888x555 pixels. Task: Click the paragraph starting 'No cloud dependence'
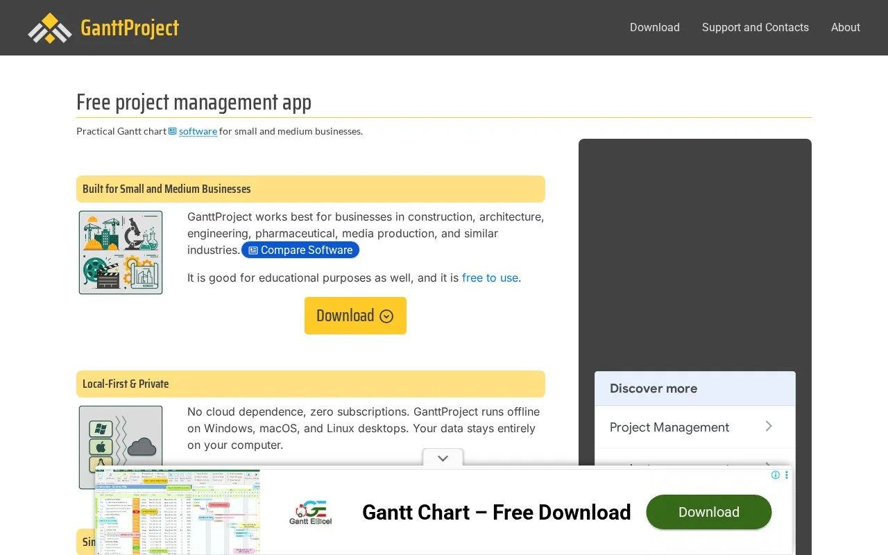364,428
